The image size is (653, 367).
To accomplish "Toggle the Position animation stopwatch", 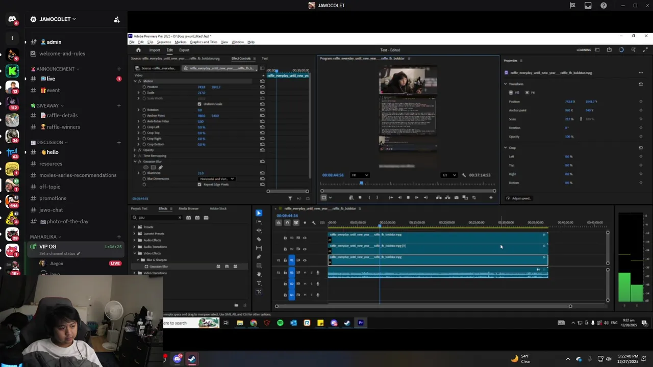I will click(144, 87).
